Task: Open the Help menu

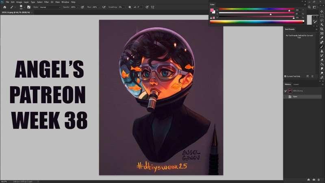Action: coord(73,2)
